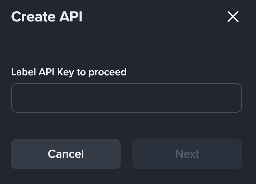Hit the Cancel button beside Next
The image size is (256, 184).
coord(66,154)
